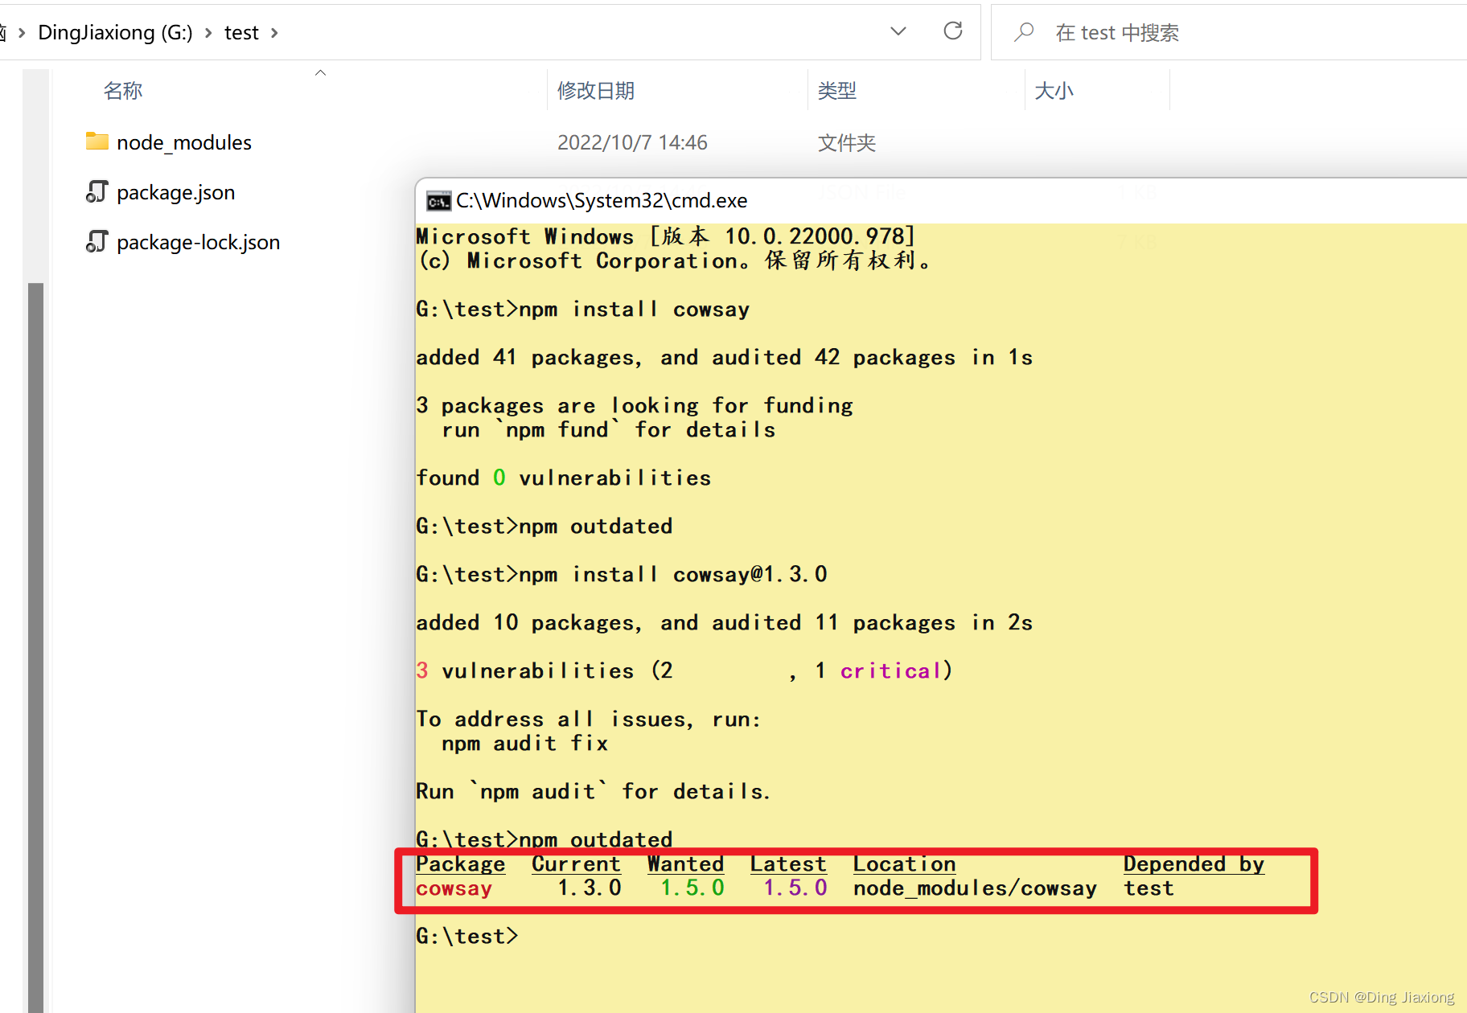
Task: Click Current version value 1.3.0
Action: click(590, 888)
